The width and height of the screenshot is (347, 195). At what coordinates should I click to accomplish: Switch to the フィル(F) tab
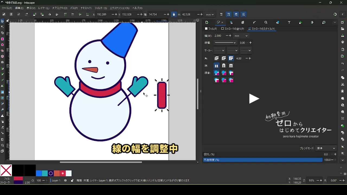(211, 29)
